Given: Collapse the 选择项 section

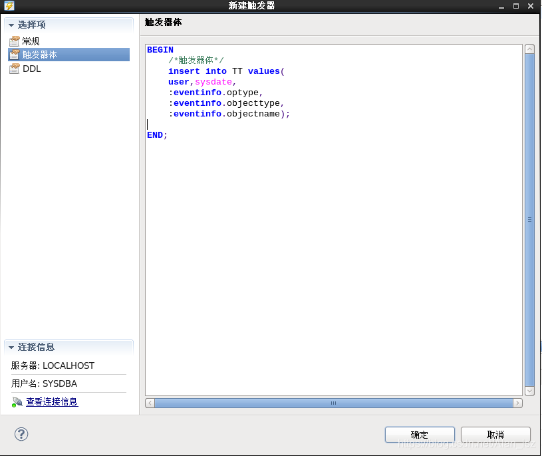Looking at the screenshot, I should pos(11,25).
